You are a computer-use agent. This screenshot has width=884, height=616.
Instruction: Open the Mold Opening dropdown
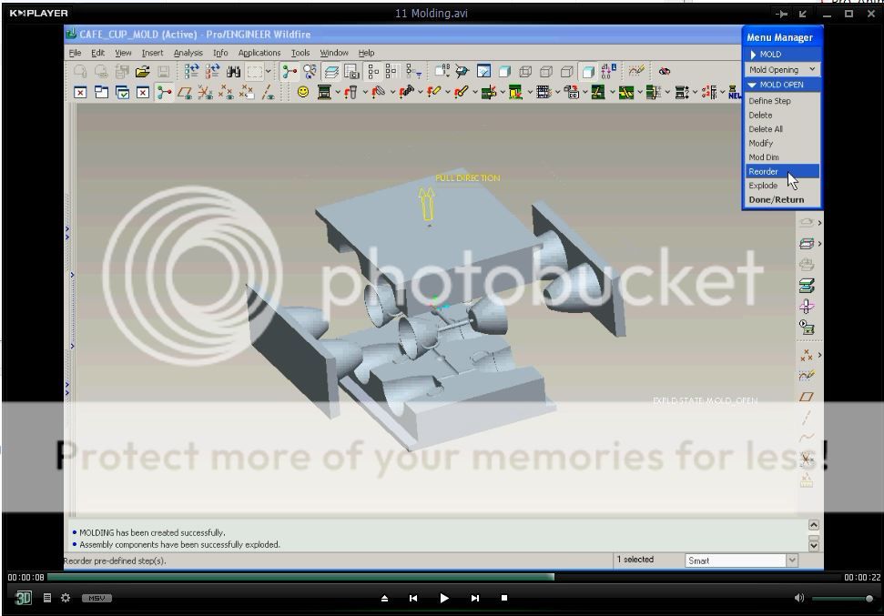click(x=782, y=69)
